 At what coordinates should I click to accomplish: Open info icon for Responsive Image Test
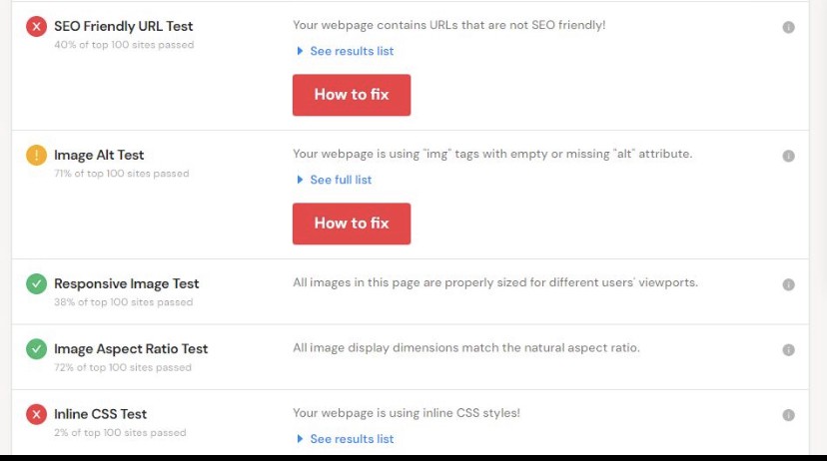pyautogui.click(x=788, y=284)
